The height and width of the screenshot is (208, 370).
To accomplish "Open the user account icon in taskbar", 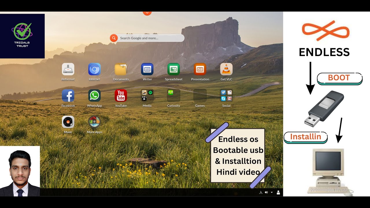I will pyautogui.click(x=278, y=192).
